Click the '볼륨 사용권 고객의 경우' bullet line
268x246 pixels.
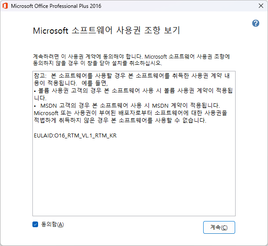coord(133,91)
